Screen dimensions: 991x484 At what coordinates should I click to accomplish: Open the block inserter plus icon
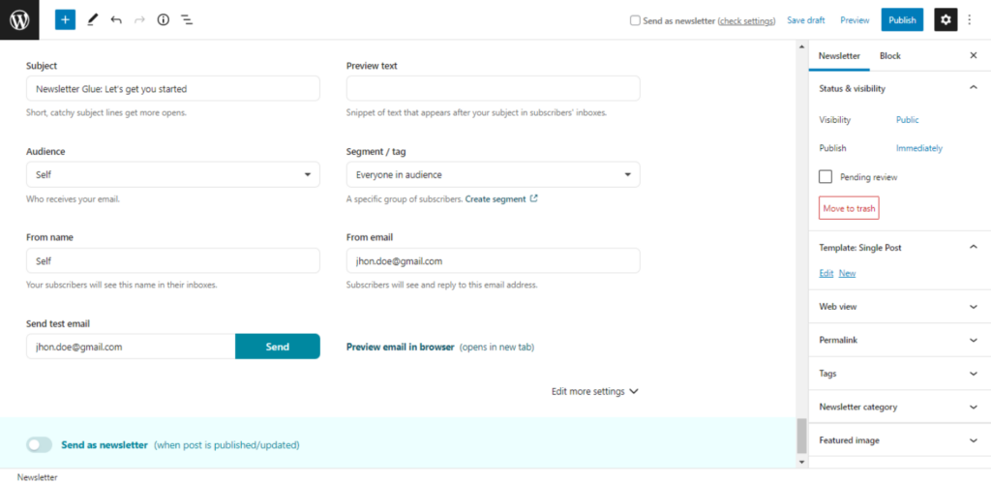point(65,19)
